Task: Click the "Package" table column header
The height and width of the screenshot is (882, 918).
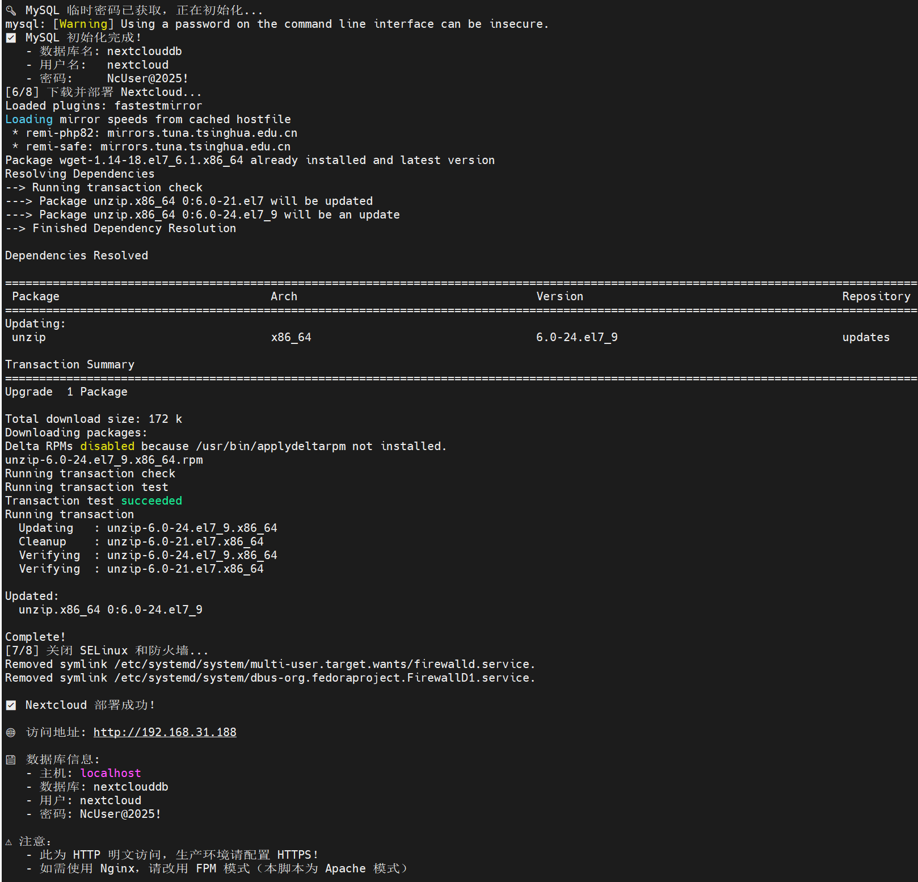Action: 36,296
